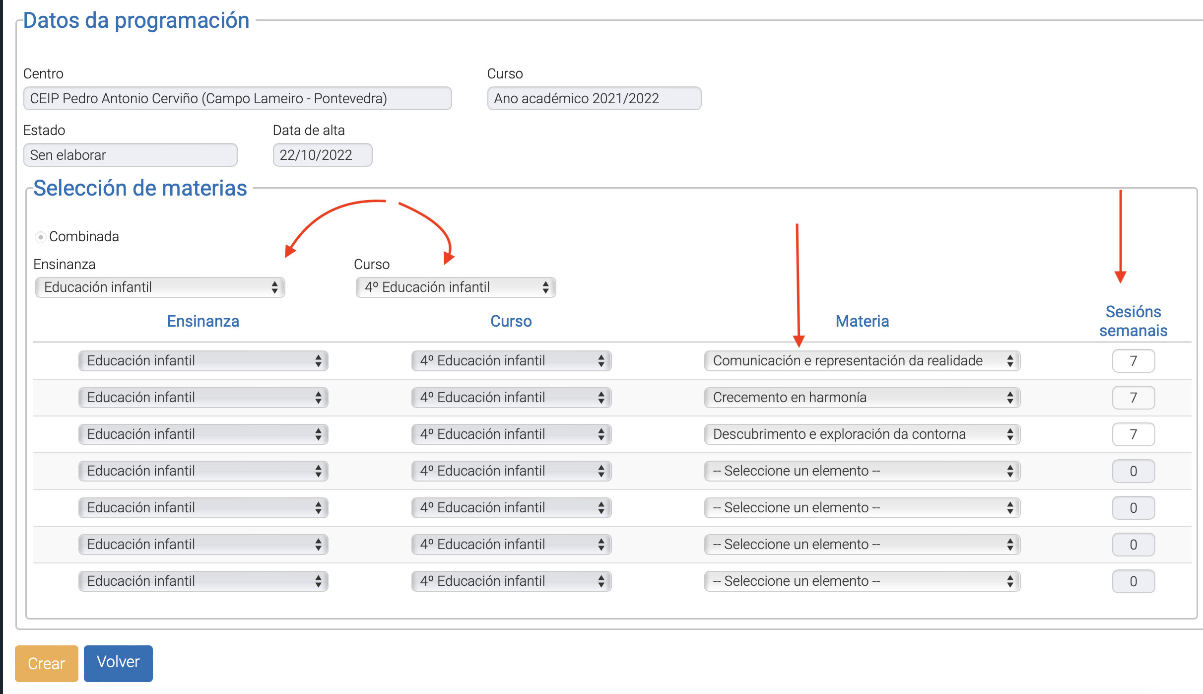Click sessions field for Descubrimento e exploración row
The width and height of the screenshot is (1203, 694).
click(1134, 434)
